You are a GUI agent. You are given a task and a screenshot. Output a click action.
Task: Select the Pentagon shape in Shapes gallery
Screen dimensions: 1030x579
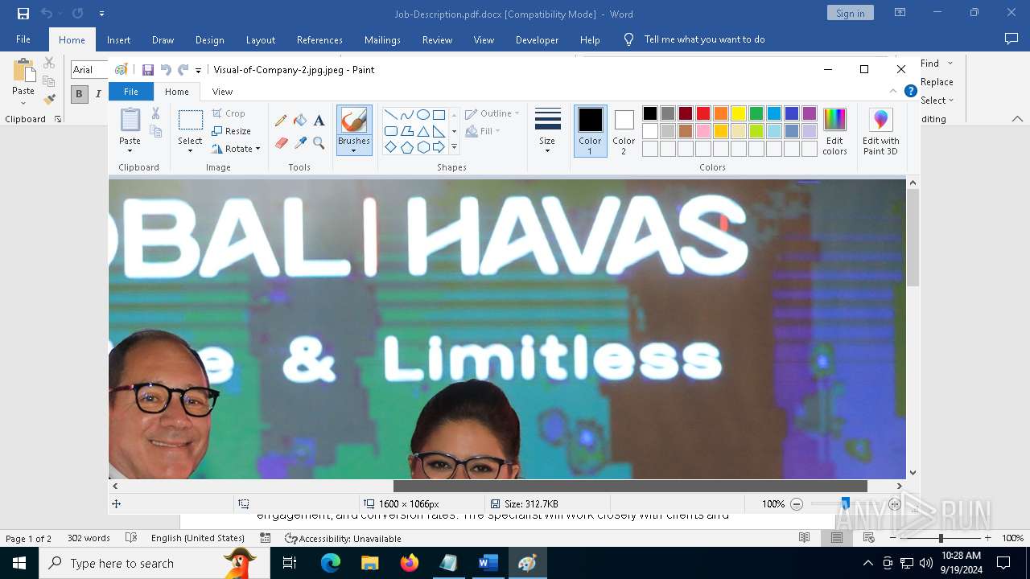click(x=406, y=147)
